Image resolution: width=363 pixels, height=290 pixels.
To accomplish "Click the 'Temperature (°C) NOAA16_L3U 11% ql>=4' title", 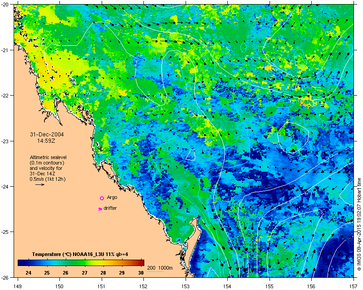I will [80, 254].
